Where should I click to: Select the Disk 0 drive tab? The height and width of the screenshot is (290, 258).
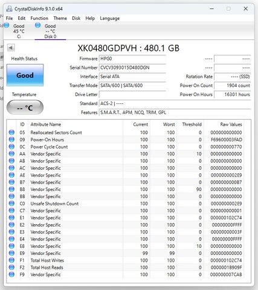click(50, 31)
